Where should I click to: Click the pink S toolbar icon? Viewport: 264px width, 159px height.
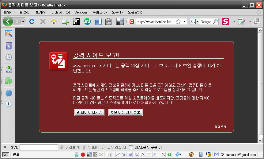225,21
